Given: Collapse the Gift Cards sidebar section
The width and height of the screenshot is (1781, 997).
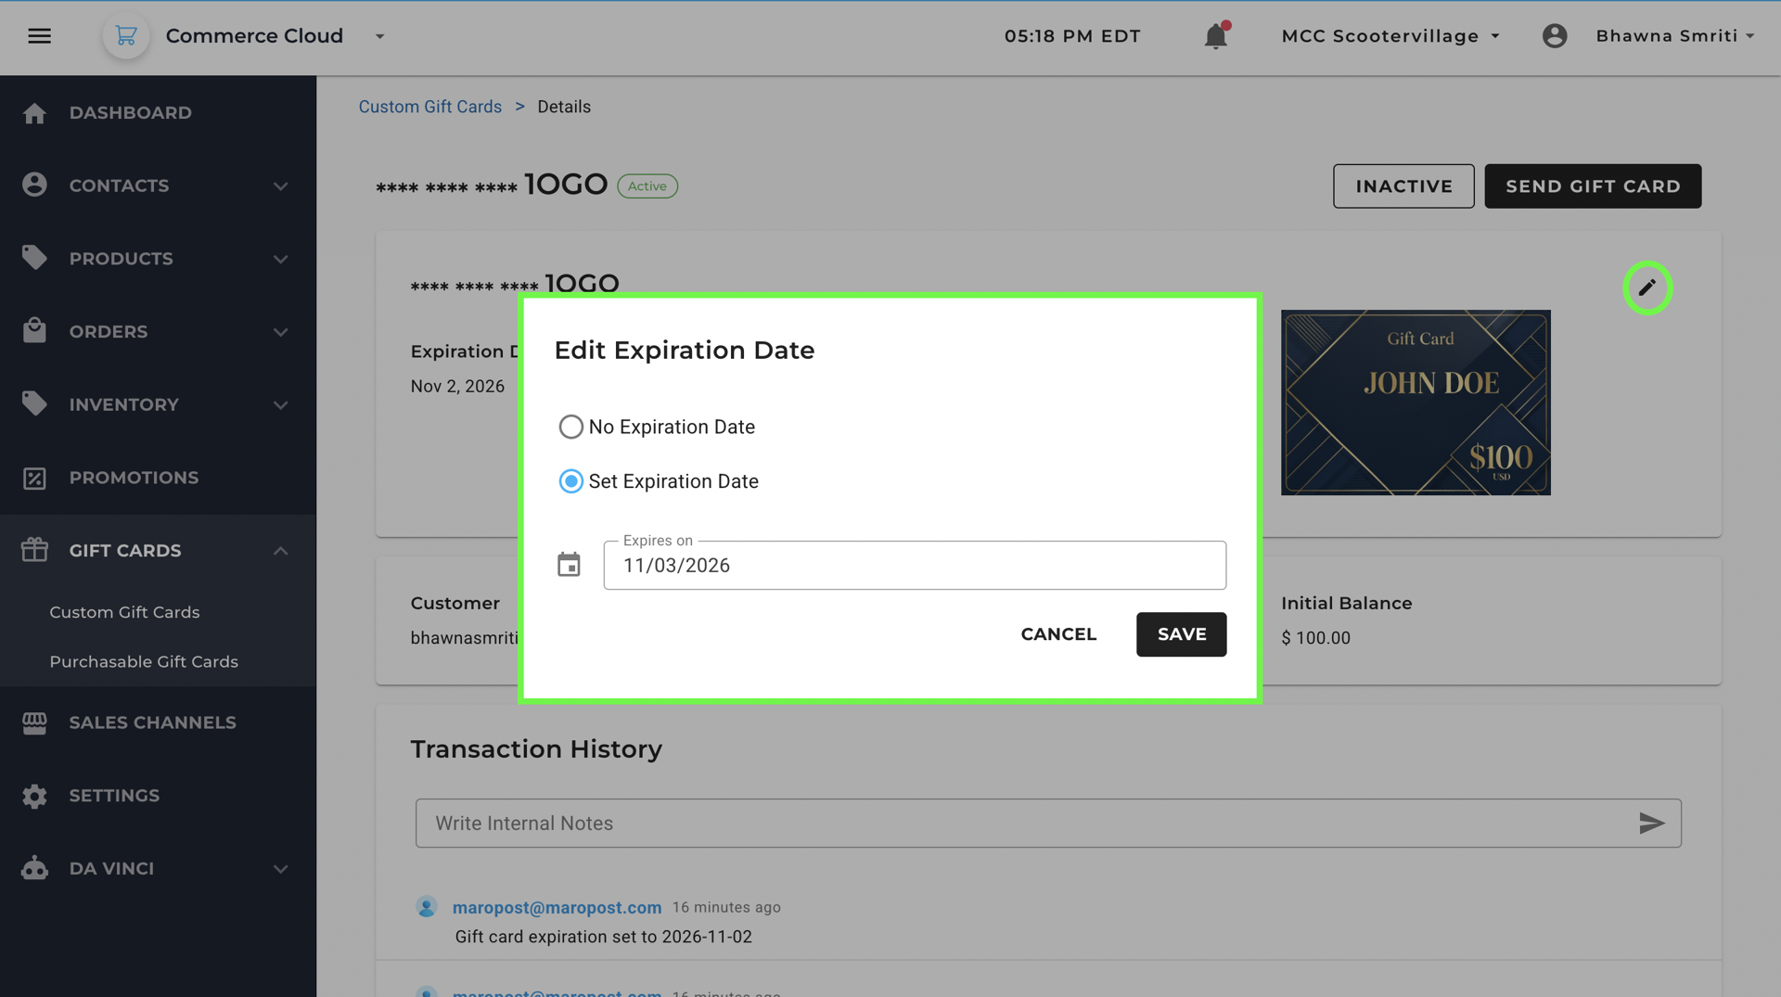Looking at the screenshot, I should pyautogui.click(x=280, y=551).
